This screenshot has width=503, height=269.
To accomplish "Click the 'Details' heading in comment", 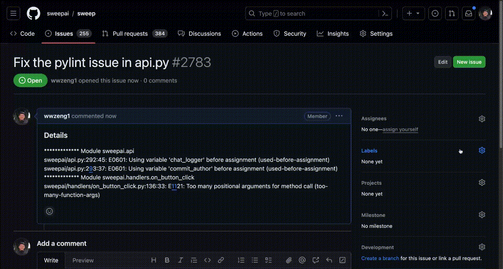I will pos(56,135).
